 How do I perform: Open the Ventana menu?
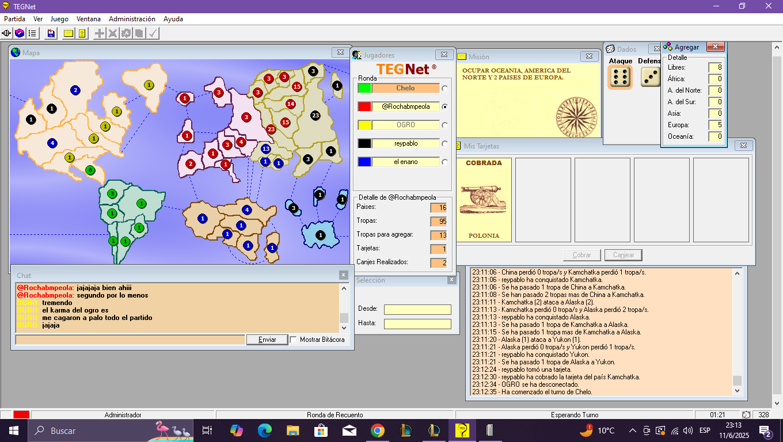89,19
